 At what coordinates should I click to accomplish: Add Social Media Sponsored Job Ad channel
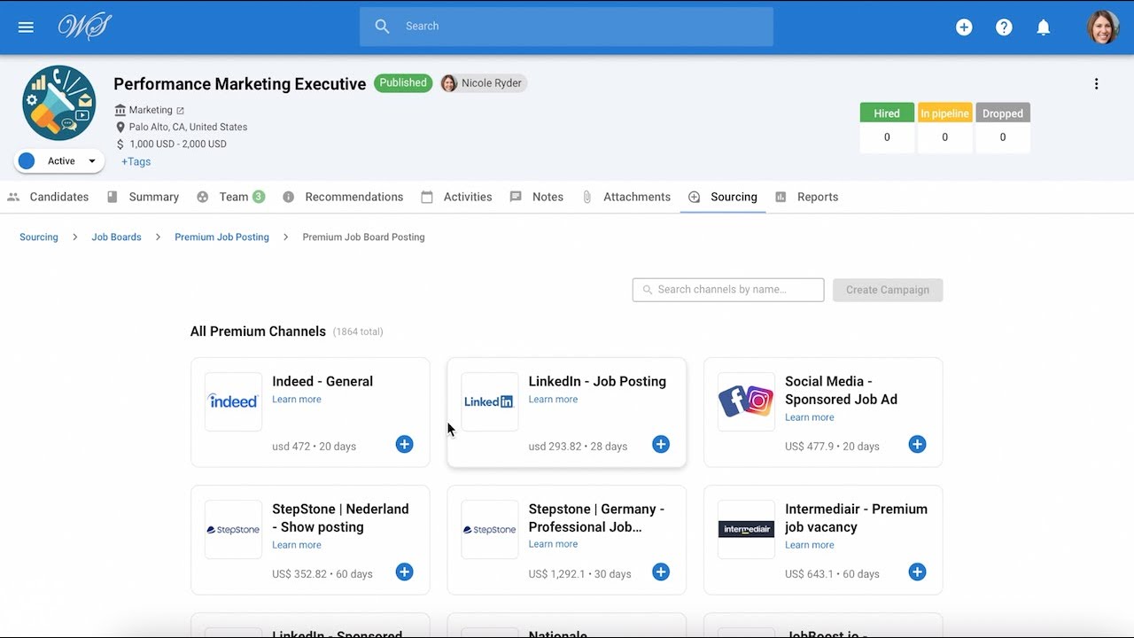(x=917, y=444)
